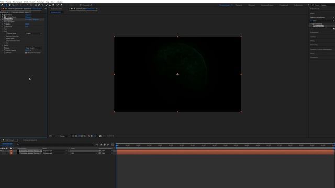Open layer 1 blending mode dropdown Нормальная
335x188 pixels.
tap(55, 151)
